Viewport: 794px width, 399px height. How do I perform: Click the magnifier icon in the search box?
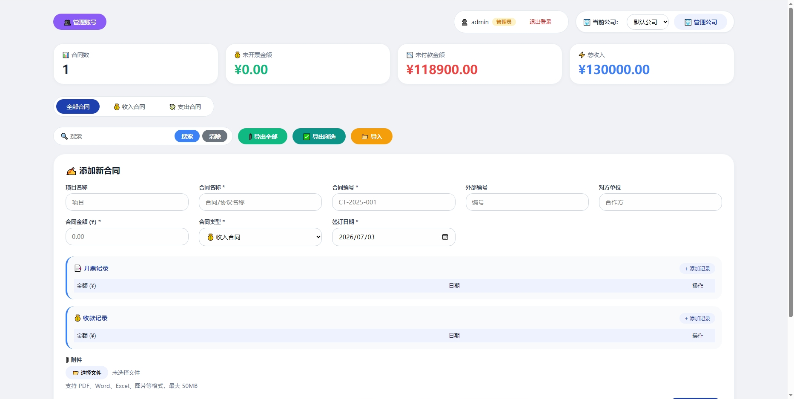click(64, 136)
